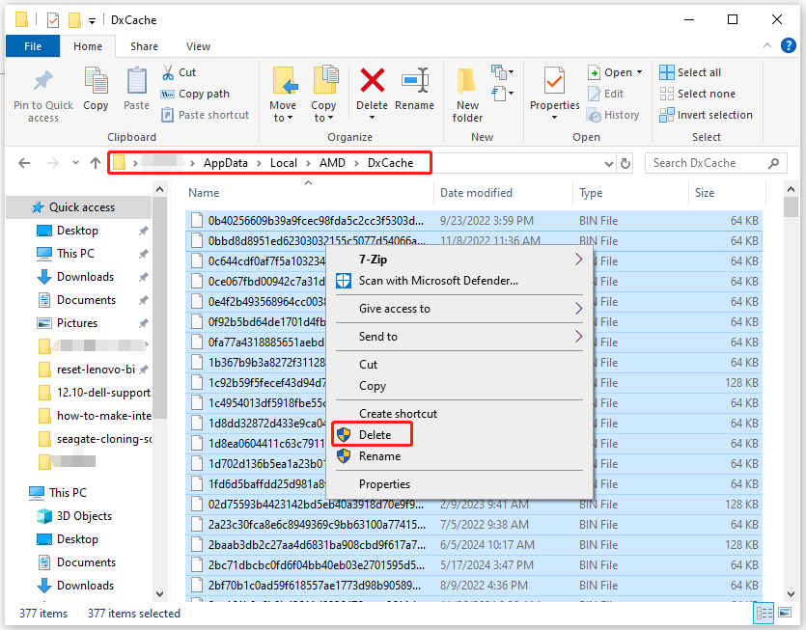This screenshot has width=806, height=630.
Task: Open the Customize Quick Access Toolbar dropdown
Action: [x=92, y=21]
